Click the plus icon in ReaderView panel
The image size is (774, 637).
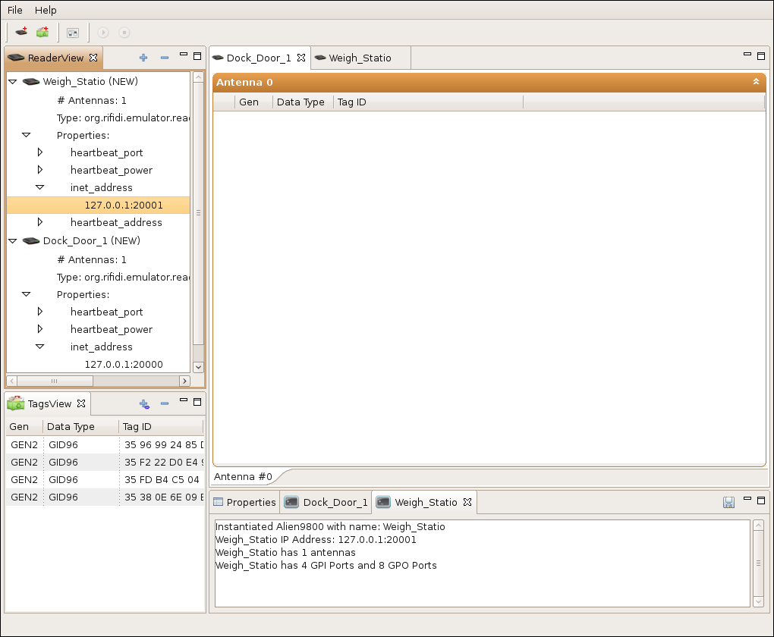click(143, 58)
